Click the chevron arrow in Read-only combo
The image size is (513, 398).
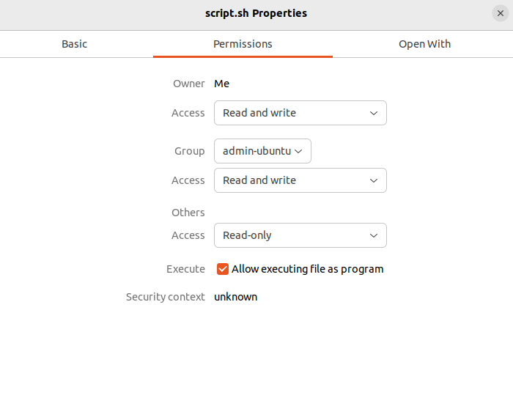[x=374, y=235]
